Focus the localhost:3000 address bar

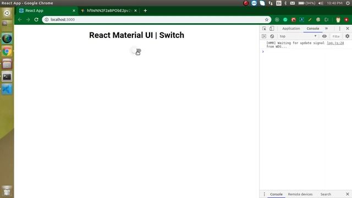click(156, 20)
